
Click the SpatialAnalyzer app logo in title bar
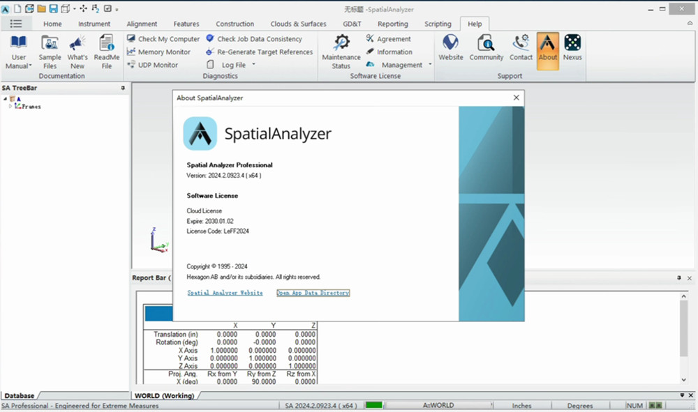click(6, 9)
